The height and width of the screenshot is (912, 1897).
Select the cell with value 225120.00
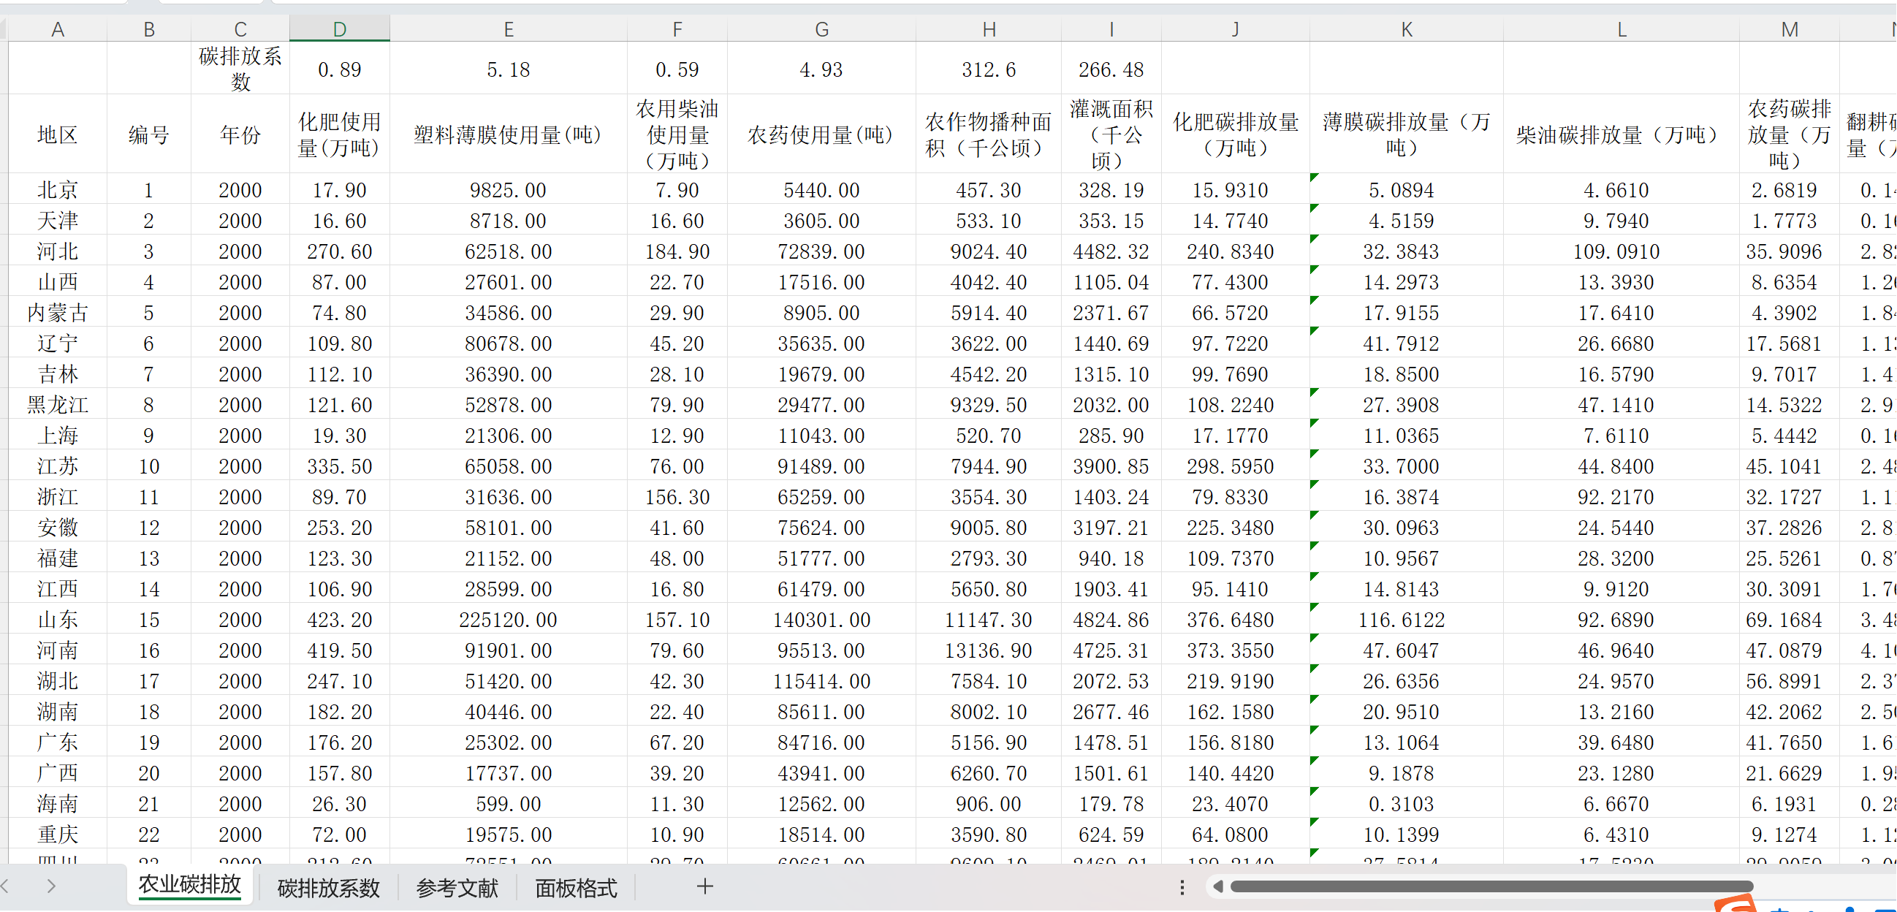tap(508, 620)
